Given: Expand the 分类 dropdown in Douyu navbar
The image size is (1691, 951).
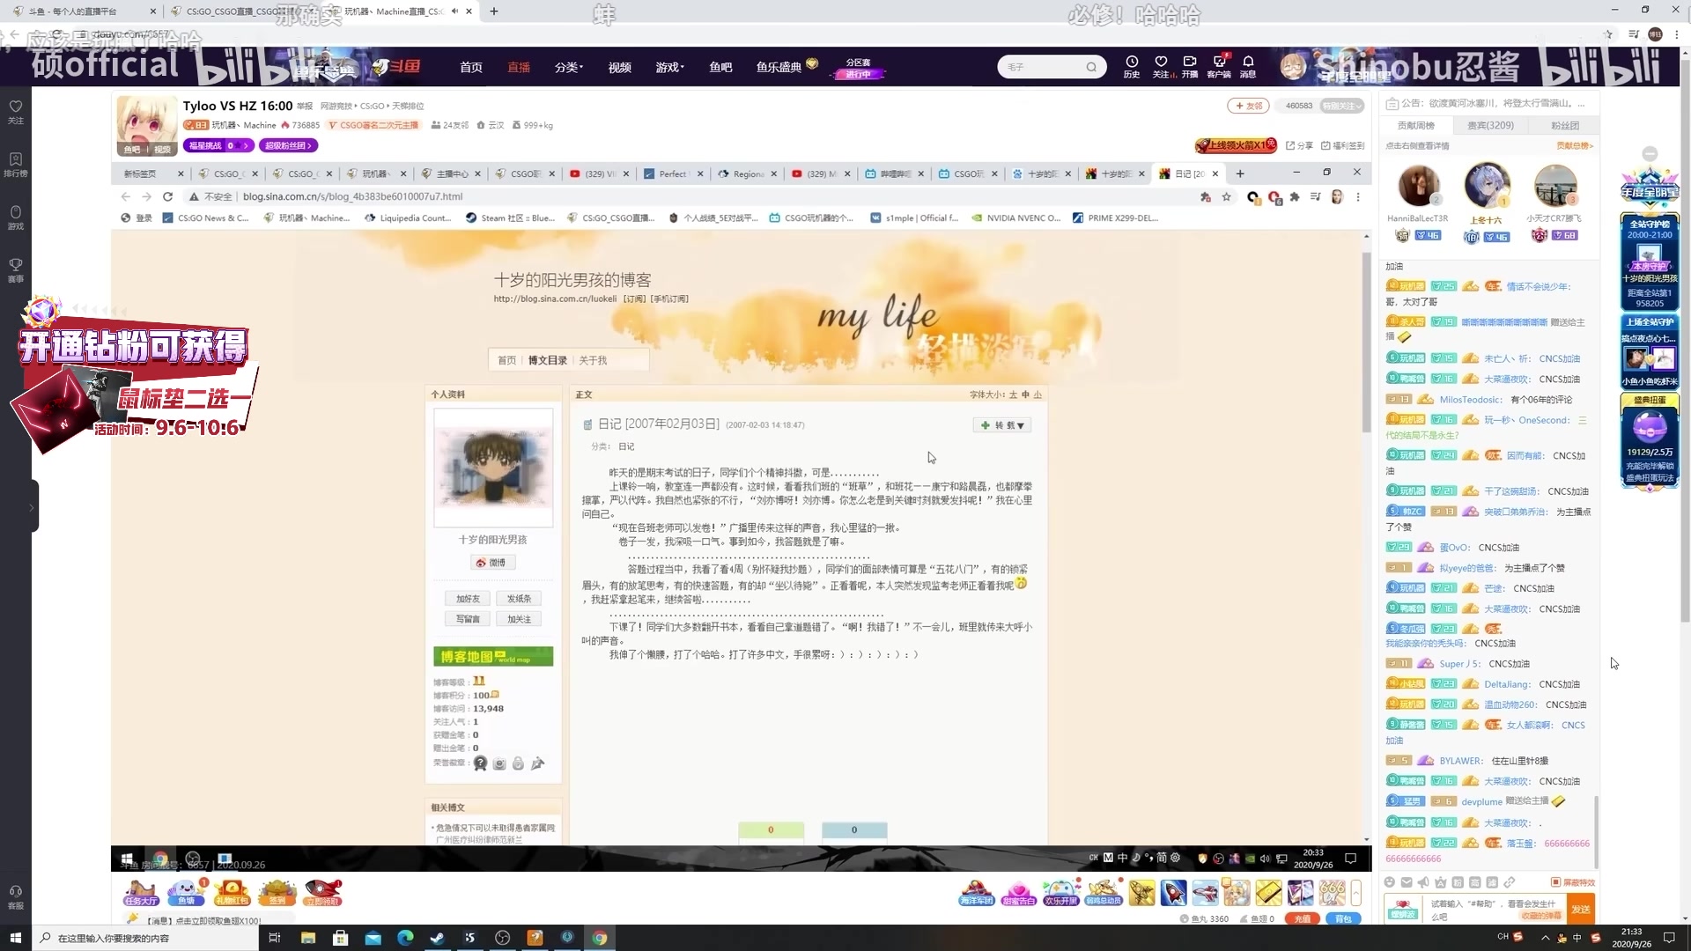Looking at the screenshot, I should point(568,67).
